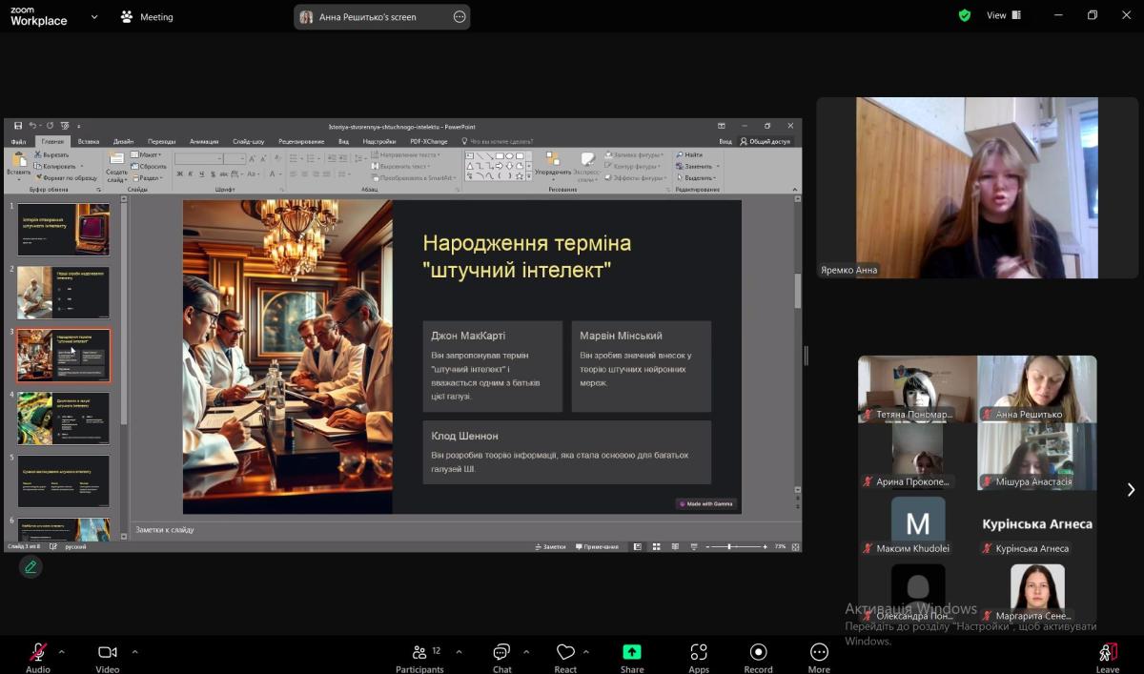This screenshot has width=1144, height=674.
Task: Leave the meeting
Action: click(1107, 656)
